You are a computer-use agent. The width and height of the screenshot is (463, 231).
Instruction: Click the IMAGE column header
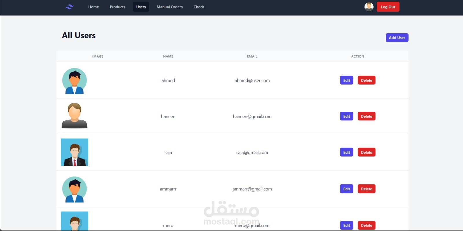[x=98, y=56]
